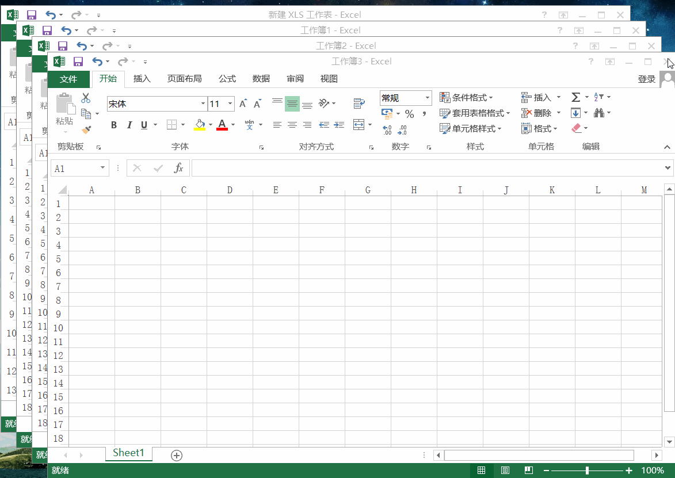The height and width of the screenshot is (478, 675).
Task: Center text horizontally
Action: [292, 125]
